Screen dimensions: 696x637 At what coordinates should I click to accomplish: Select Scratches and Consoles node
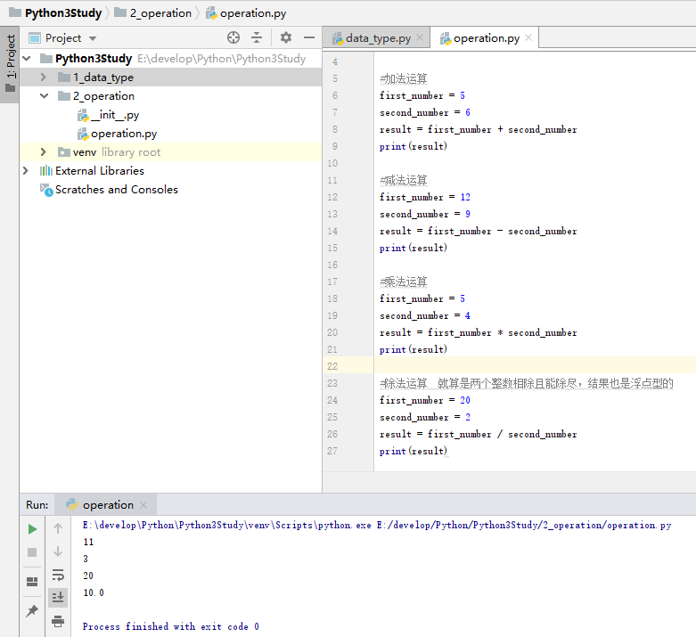tap(116, 190)
